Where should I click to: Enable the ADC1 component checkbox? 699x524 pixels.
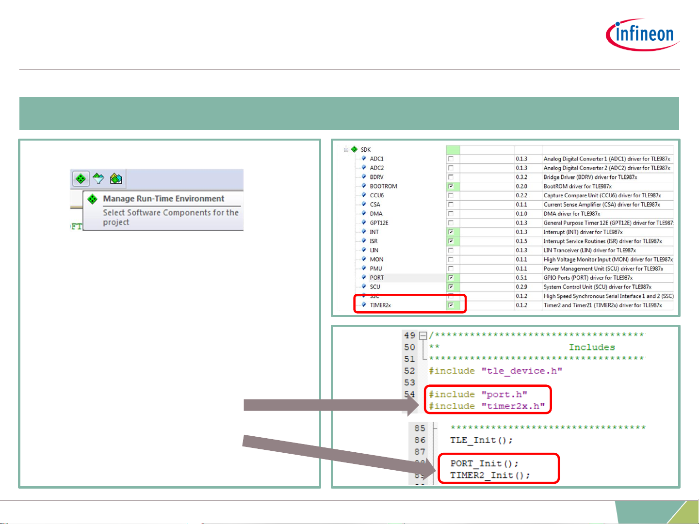point(451,159)
